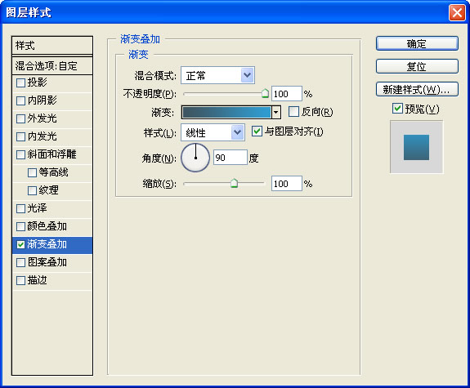Image resolution: width=470 pixels, height=388 pixels.
Task: Select 混合选项:自定 in the list
Action: (x=52, y=65)
